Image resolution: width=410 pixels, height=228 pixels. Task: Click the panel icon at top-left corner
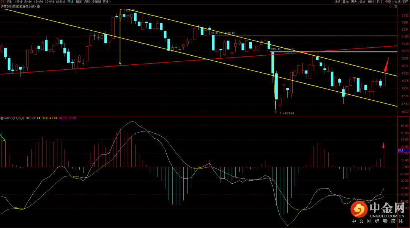click(x=3, y=2)
